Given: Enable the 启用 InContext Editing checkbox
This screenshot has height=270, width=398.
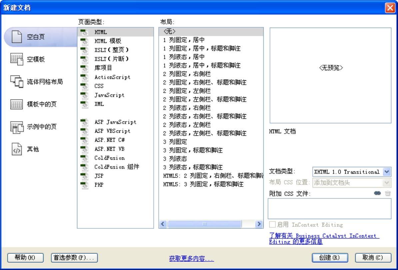Looking at the screenshot, I should point(272,224).
